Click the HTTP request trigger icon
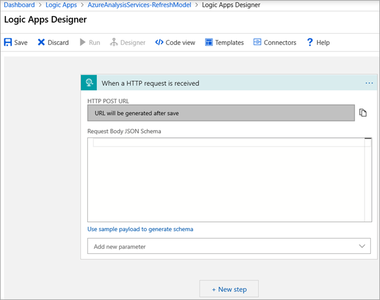 point(90,83)
